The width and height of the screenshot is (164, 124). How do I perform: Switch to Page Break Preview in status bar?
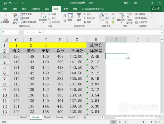pos(127,122)
